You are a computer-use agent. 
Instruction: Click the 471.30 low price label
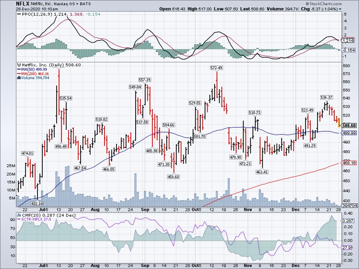click(x=164, y=164)
